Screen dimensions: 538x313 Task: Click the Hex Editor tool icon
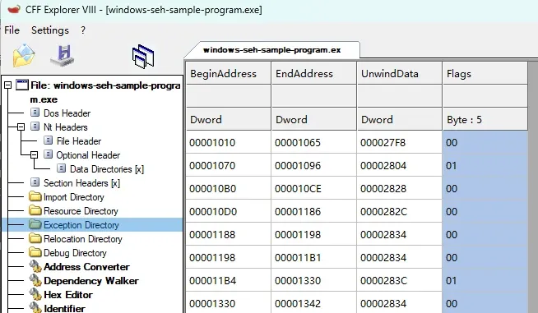35,294
